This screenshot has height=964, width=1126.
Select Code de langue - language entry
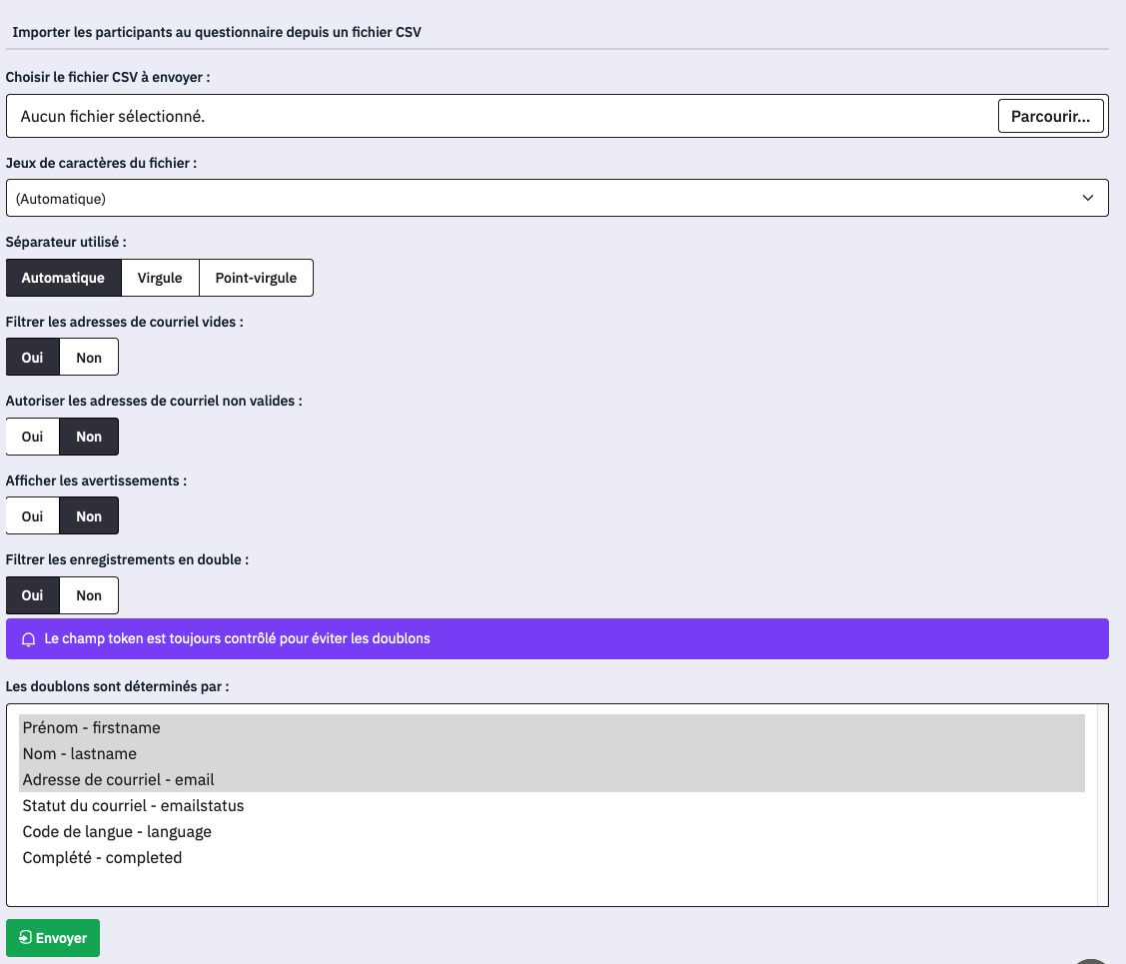point(117,831)
